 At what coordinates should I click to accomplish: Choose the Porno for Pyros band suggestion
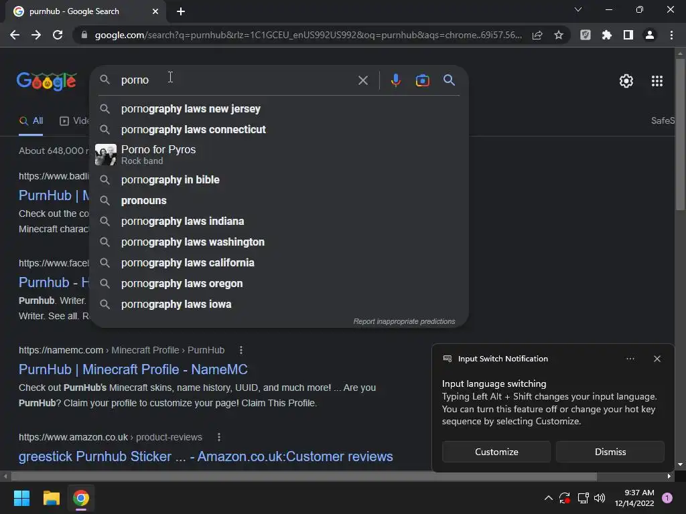[279, 155]
